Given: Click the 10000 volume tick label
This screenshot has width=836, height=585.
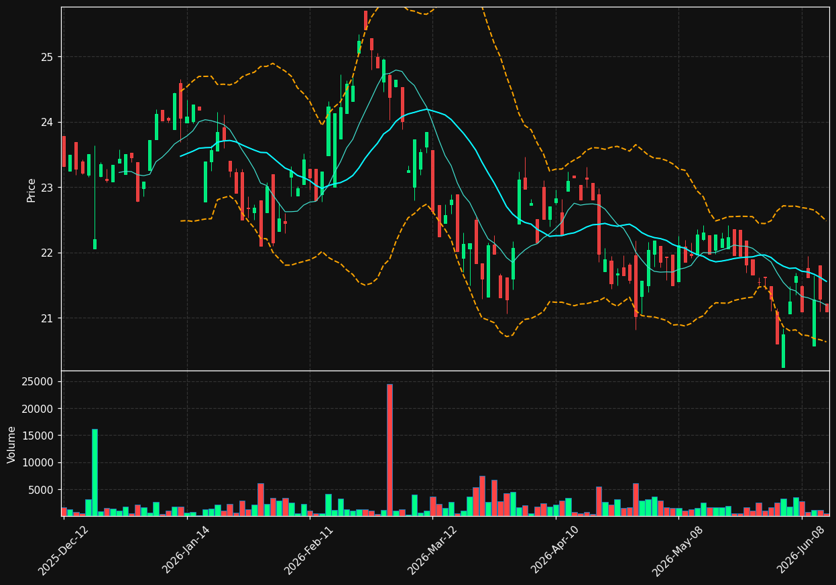Looking at the screenshot, I should pos(38,463).
